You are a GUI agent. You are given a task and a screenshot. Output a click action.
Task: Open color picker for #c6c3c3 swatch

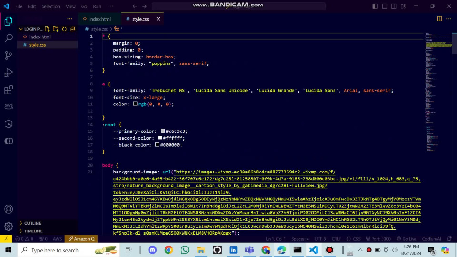163,131
